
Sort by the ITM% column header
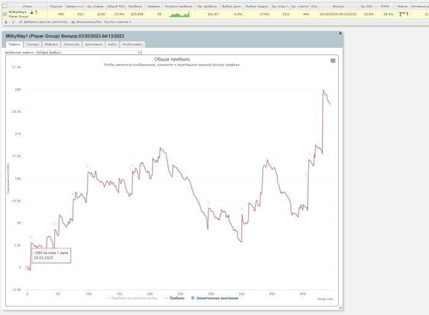pyautogui.click(x=385, y=6)
